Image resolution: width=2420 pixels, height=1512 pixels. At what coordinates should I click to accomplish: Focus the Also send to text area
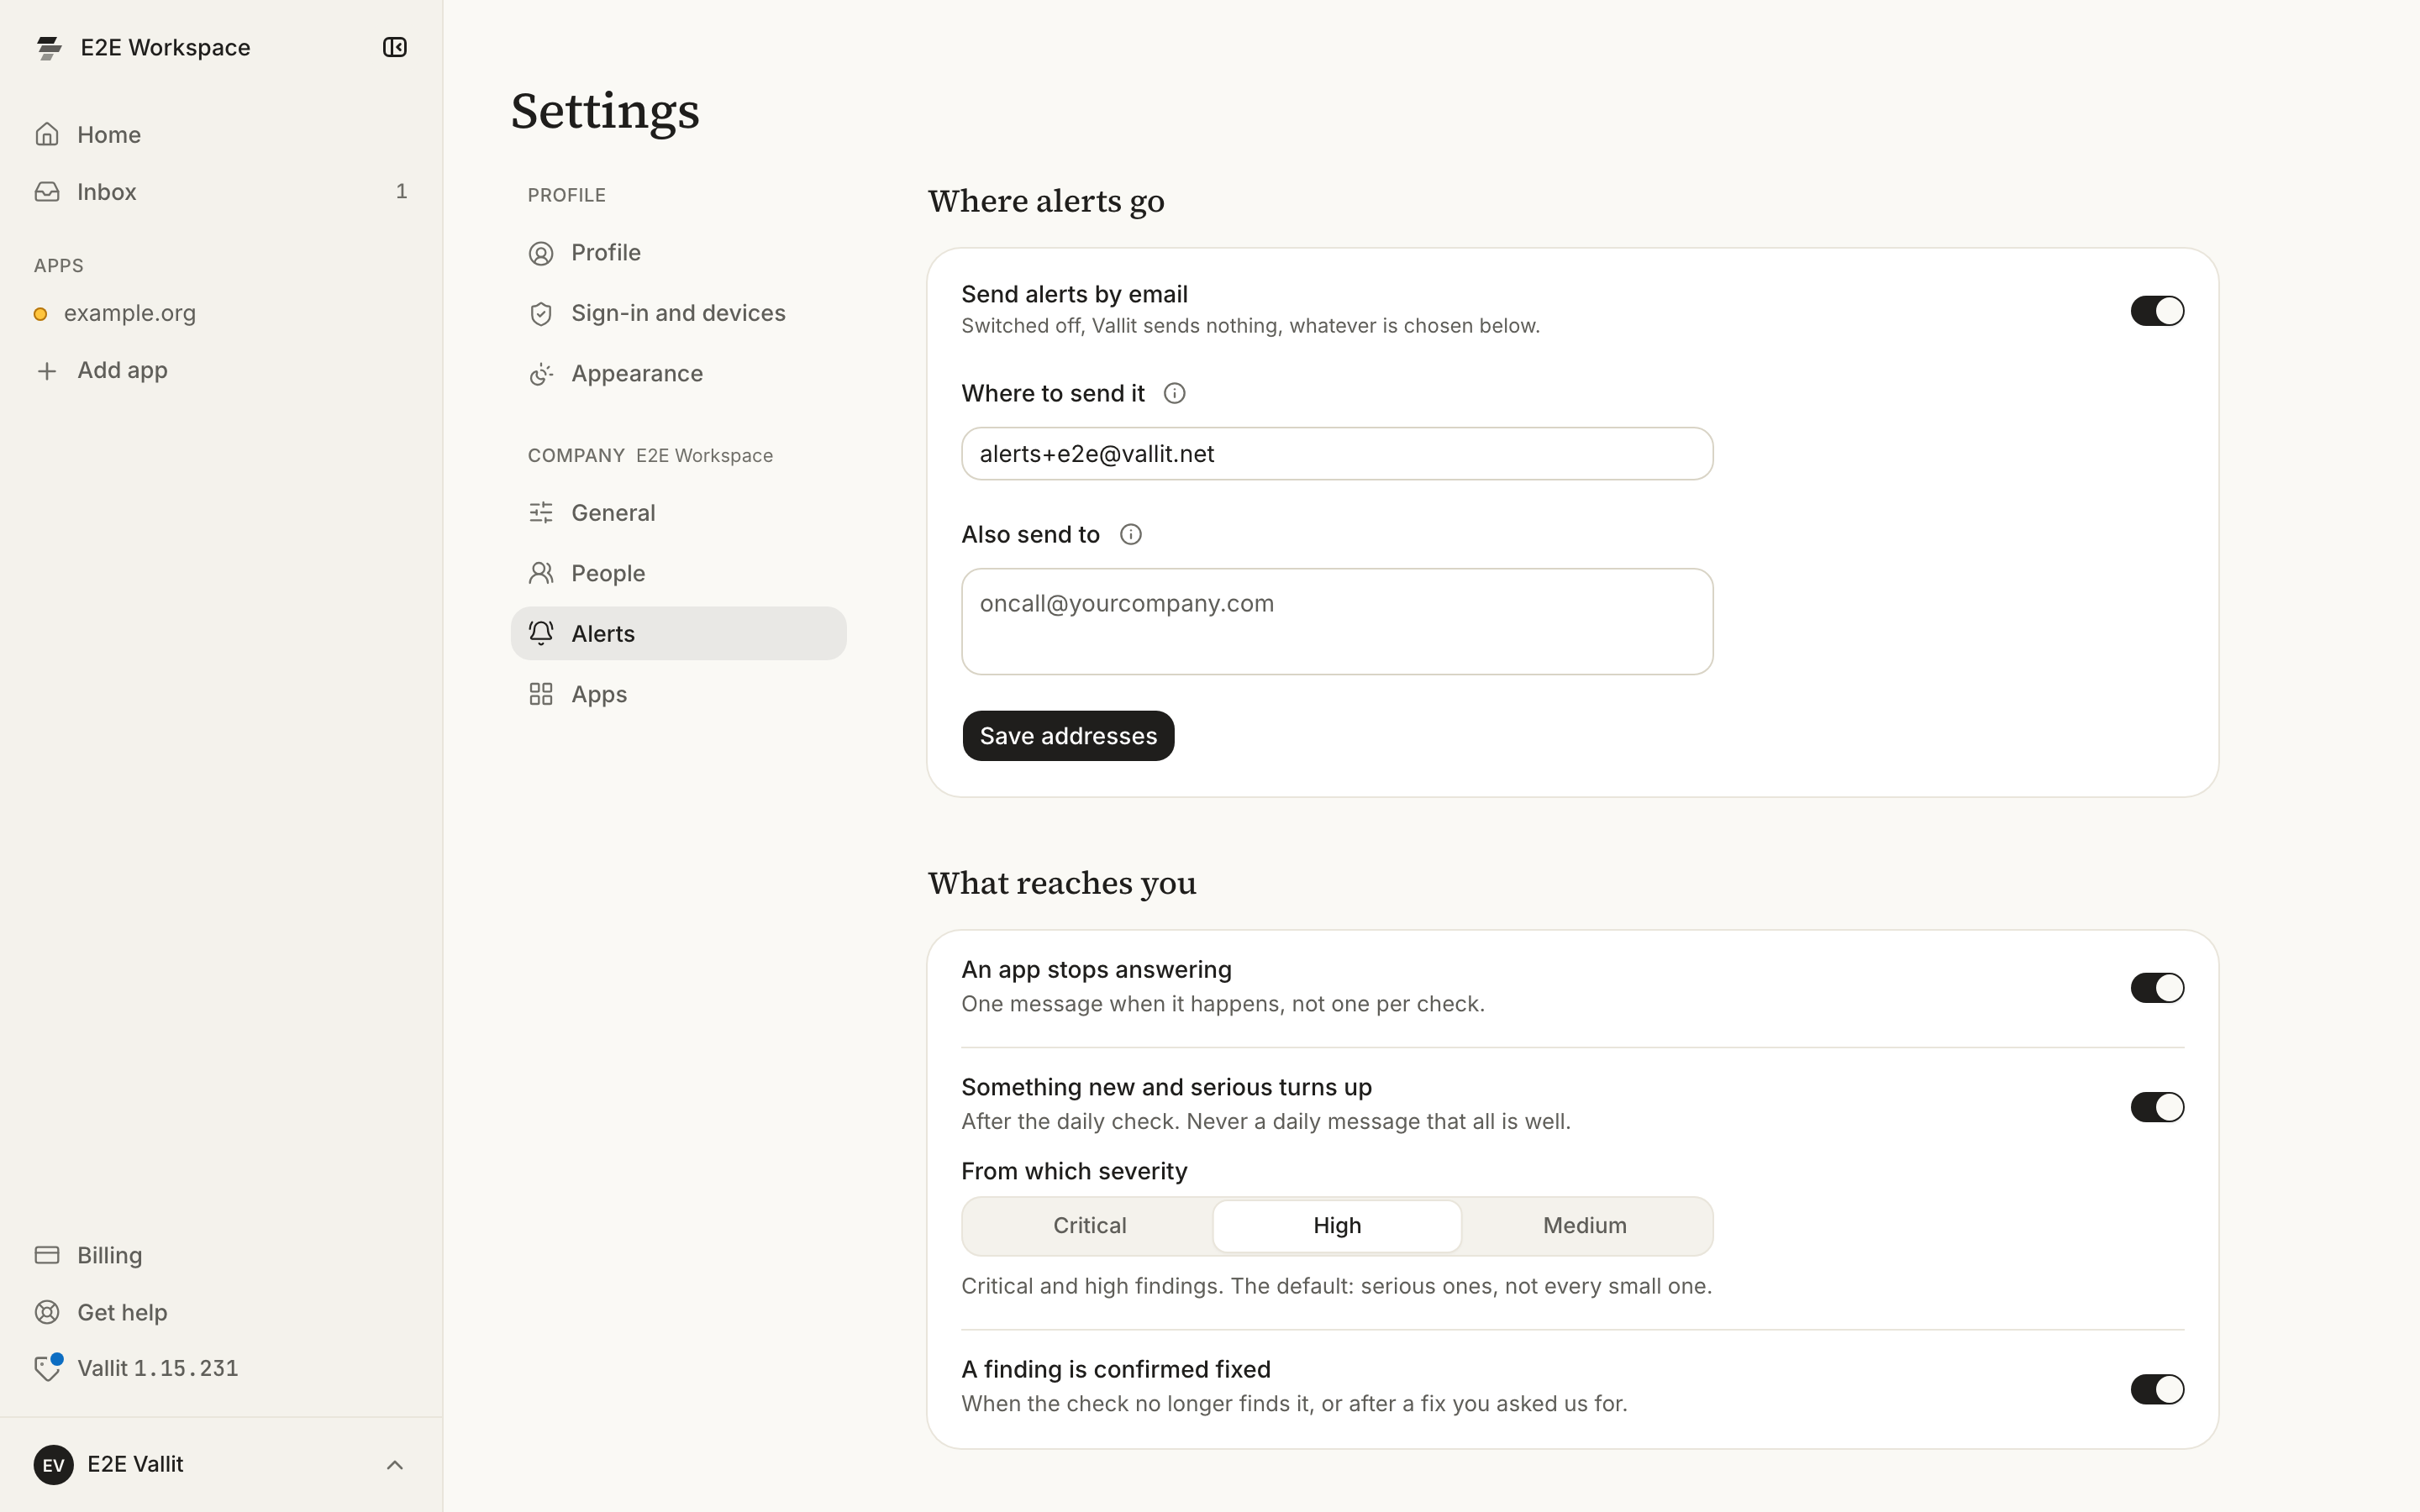tap(1337, 622)
